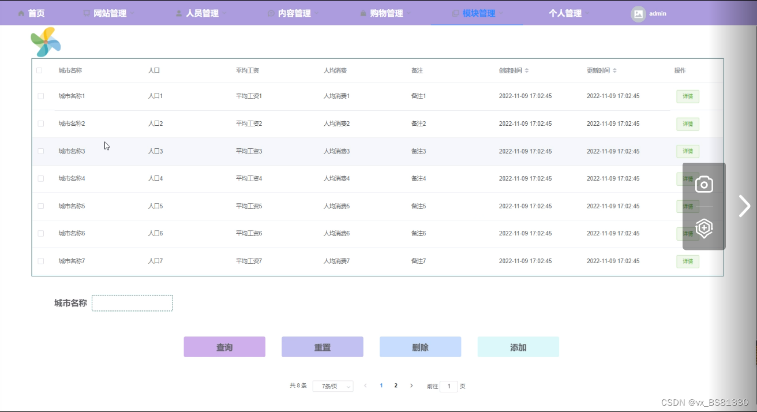Check the row for 城市名称3
The width and height of the screenshot is (757, 412).
(40, 151)
